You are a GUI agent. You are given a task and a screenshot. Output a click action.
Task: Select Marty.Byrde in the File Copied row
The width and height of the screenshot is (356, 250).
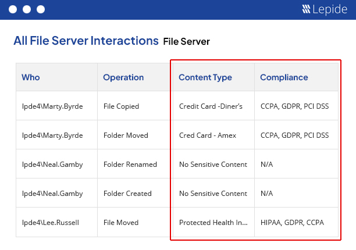[x=52, y=106]
